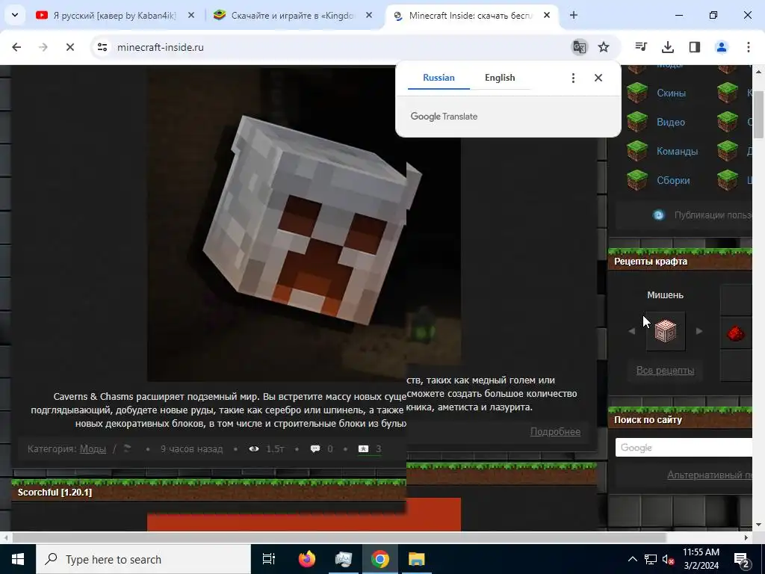Show previous craft recipe arrow
The width and height of the screenshot is (765, 574).
tap(632, 331)
